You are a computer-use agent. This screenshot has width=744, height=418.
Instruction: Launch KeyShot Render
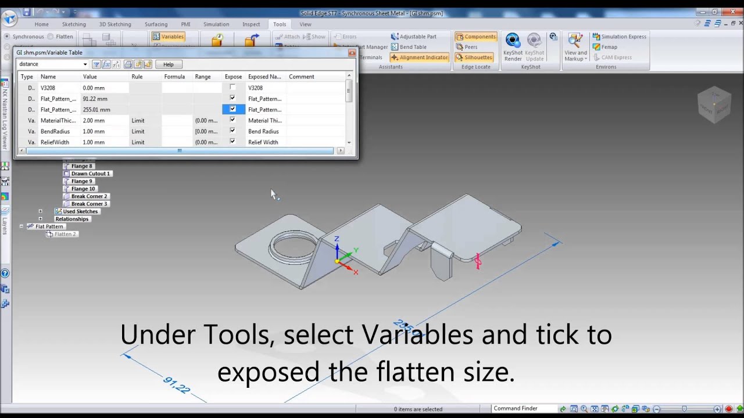point(513,48)
